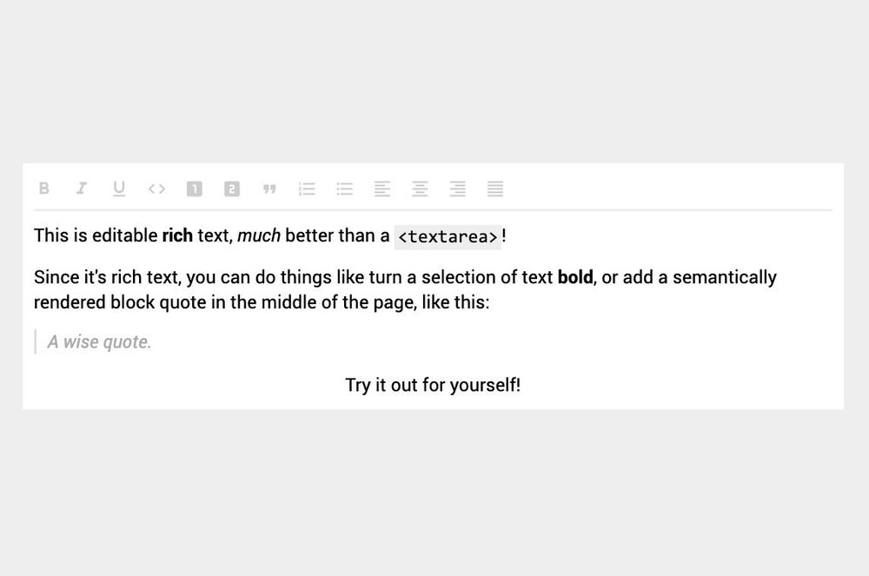Toggle bold formatting in the toolbar

(x=44, y=189)
